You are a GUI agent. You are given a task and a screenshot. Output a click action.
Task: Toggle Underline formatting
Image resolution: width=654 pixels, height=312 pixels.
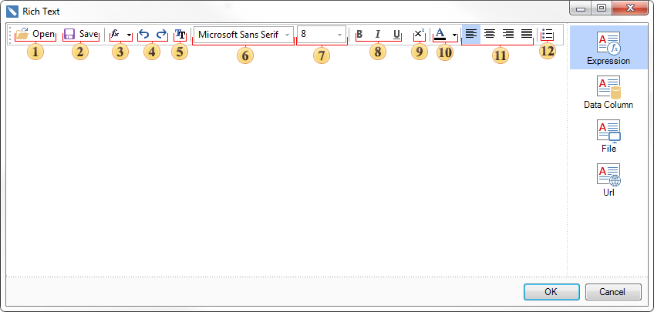pyautogui.click(x=396, y=35)
